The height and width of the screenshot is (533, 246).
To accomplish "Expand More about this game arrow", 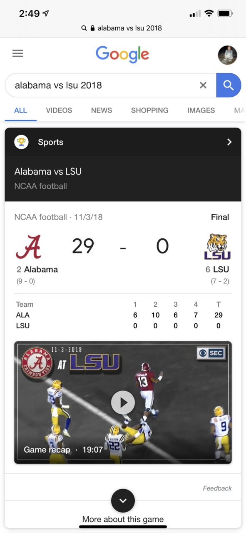I will click(123, 501).
